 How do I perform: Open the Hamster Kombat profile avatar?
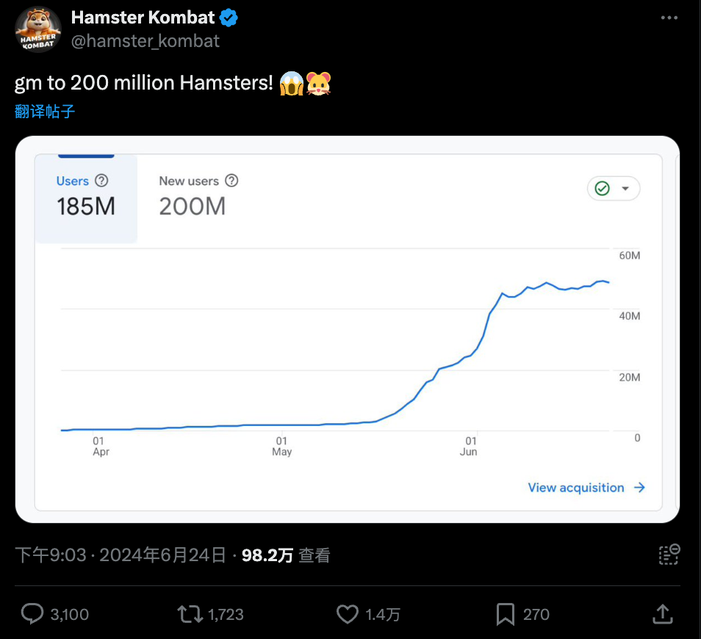[38, 29]
